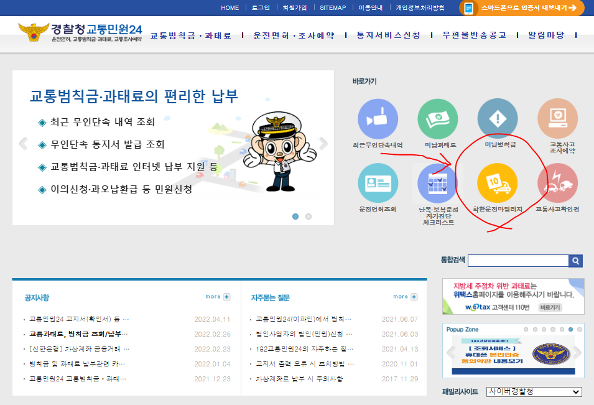
Task: Select fourth Popup Zone indicator dot
Action: (x=553, y=329)
